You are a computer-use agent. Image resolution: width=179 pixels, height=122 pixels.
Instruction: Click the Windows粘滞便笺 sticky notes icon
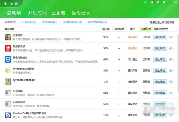click(x=8, y=70)
